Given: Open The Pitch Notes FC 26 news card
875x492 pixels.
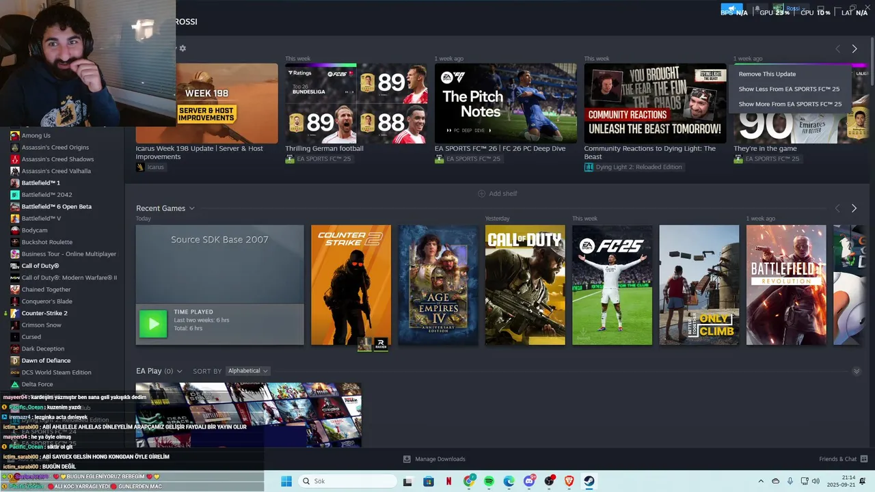Looking at the screenshot, I should tap(506, 103).
